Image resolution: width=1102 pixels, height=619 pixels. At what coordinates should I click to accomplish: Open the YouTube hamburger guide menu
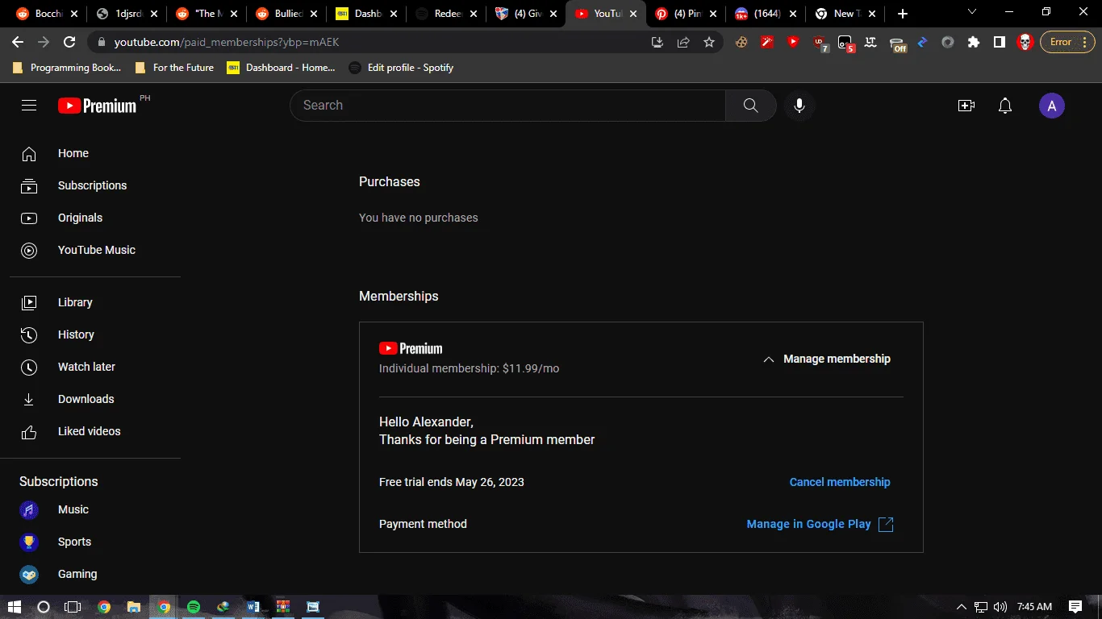pos(29,106)
